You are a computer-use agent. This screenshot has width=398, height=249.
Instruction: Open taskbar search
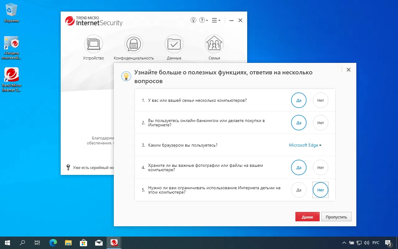point(22,243)
